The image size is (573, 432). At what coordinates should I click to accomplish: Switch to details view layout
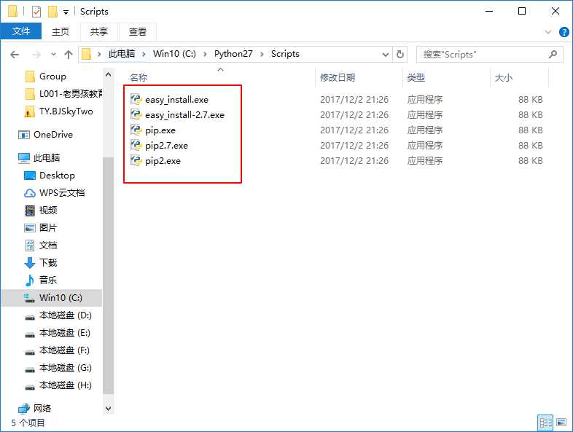click(545, 423)
